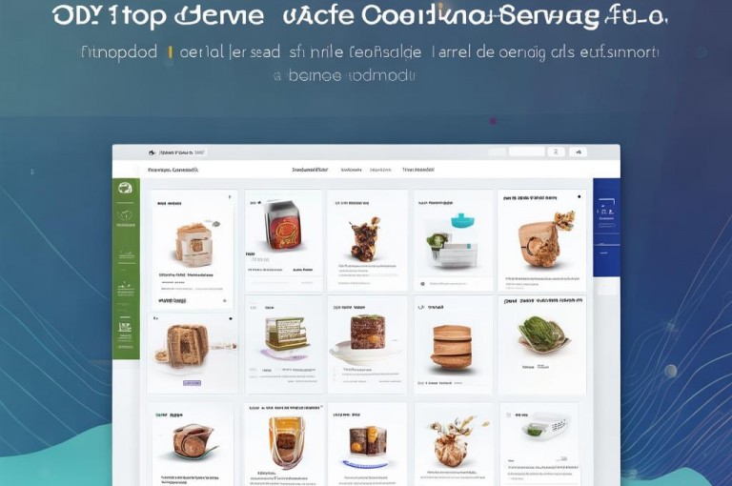
Task: Click the title above granola sack product
Action: (x=530, y=198)
